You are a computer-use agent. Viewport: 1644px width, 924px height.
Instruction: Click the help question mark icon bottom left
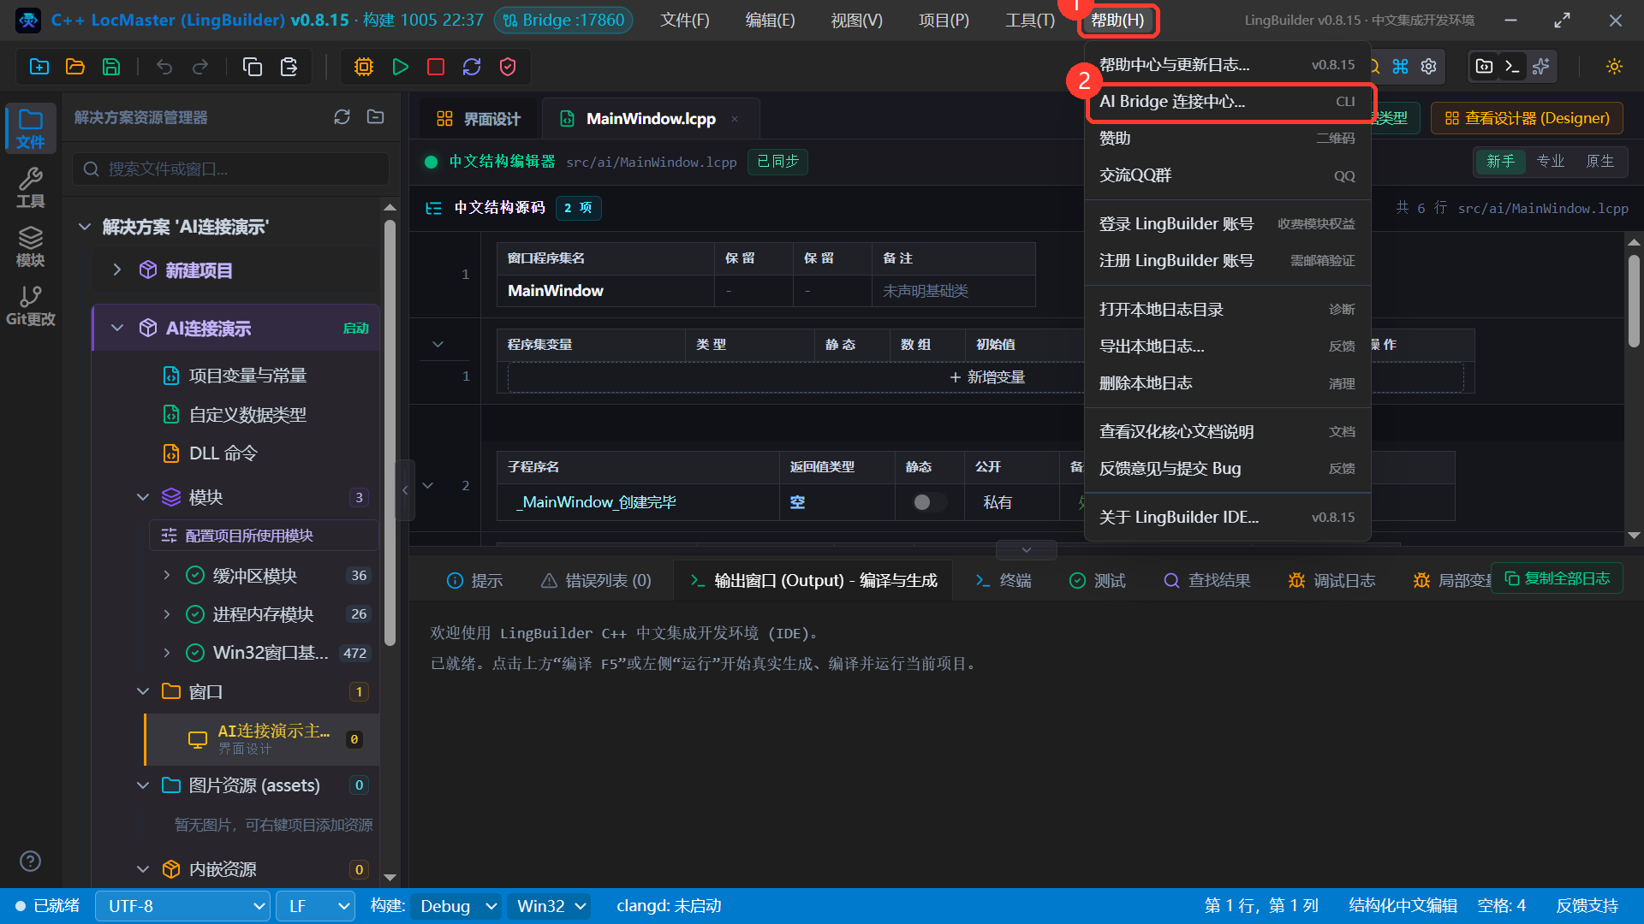(x=30, y=861)
